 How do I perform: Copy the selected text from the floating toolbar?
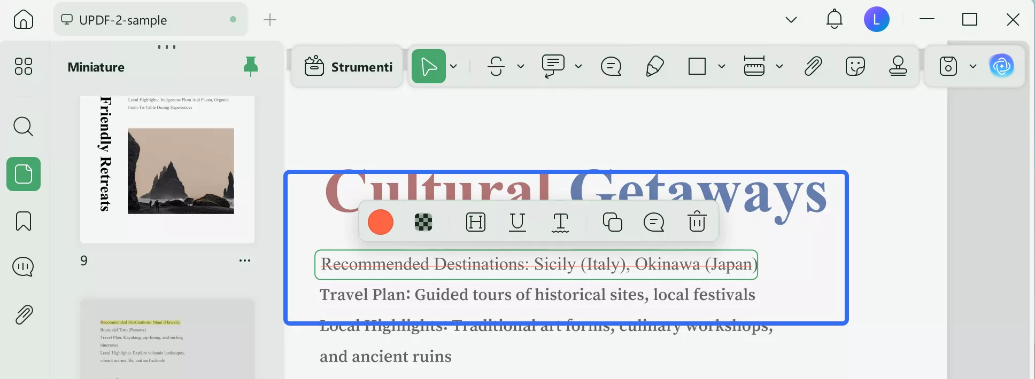tap(613, 222)
